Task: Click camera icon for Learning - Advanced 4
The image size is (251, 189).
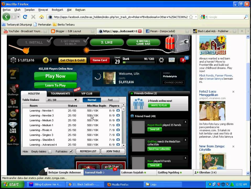Action: 118,145
